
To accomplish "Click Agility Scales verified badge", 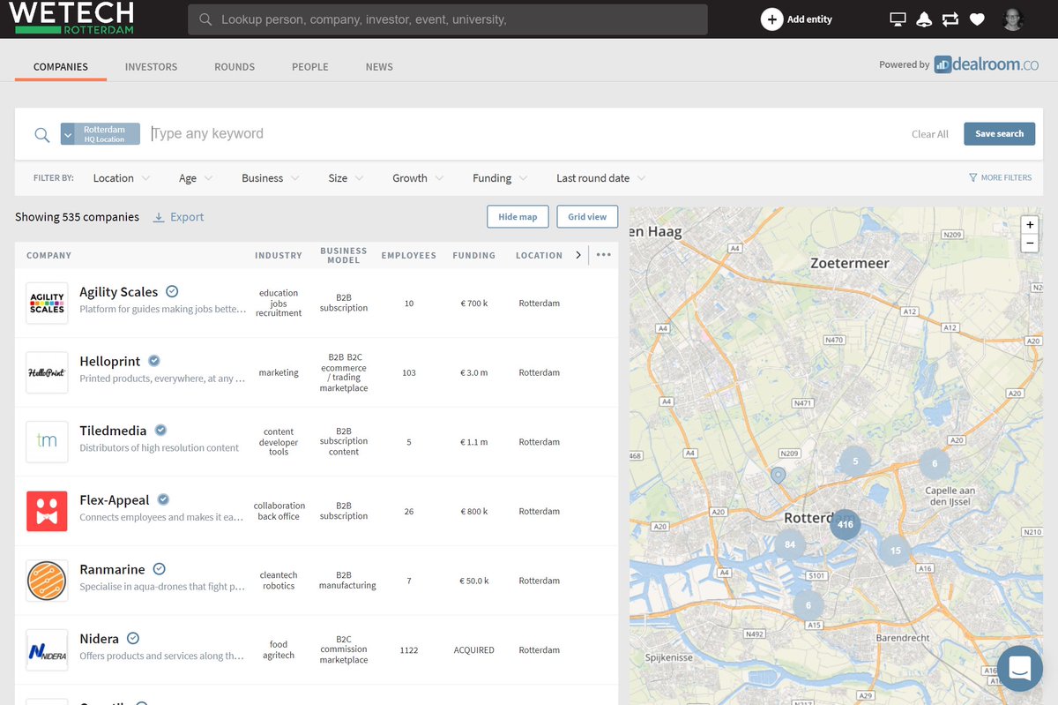I will (x=173, y=291).
